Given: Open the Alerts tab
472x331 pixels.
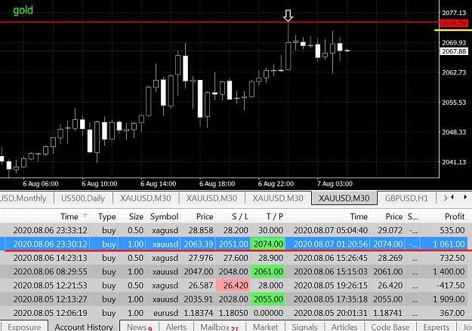Looking at the screenshot, I should [x=176, y=326].
